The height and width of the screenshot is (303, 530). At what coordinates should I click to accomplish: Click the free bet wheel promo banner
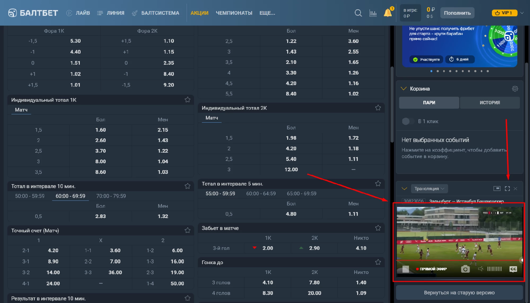[459, 46]
